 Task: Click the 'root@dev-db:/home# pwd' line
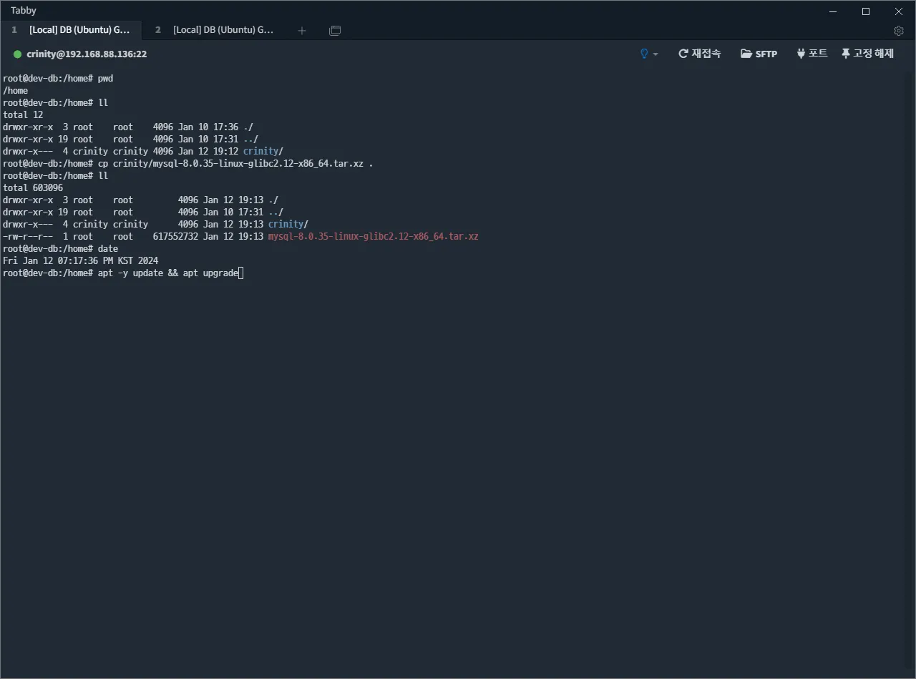click(58, 78)
